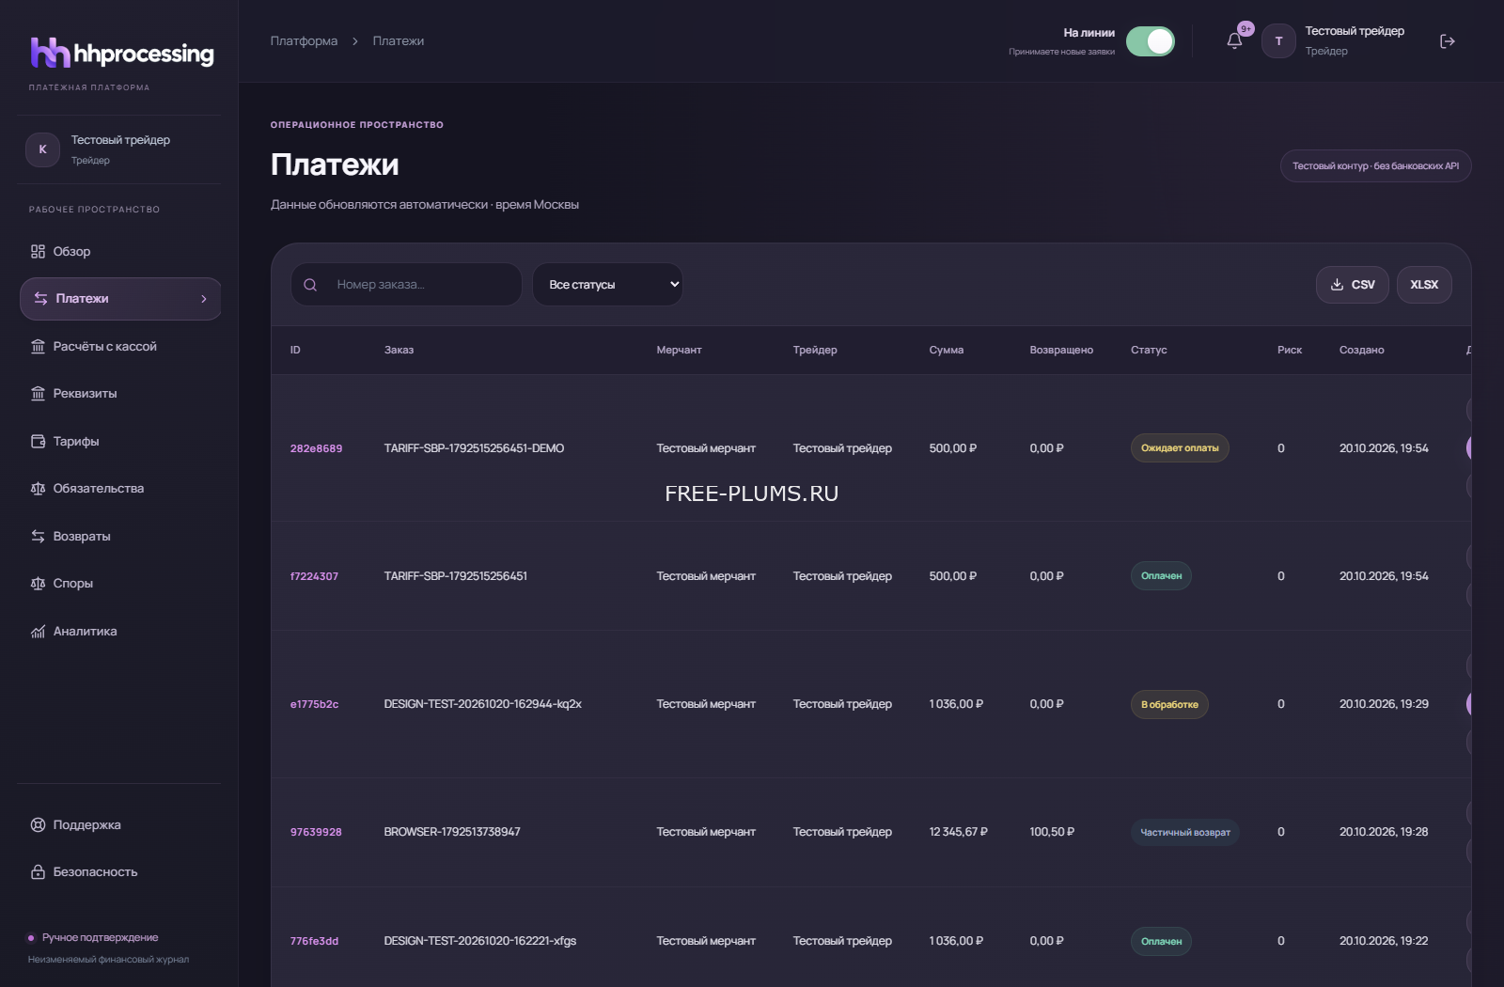The image size is (1504, 987).
Task: Click the Частичный возврат status badge
Action: 1185,833
